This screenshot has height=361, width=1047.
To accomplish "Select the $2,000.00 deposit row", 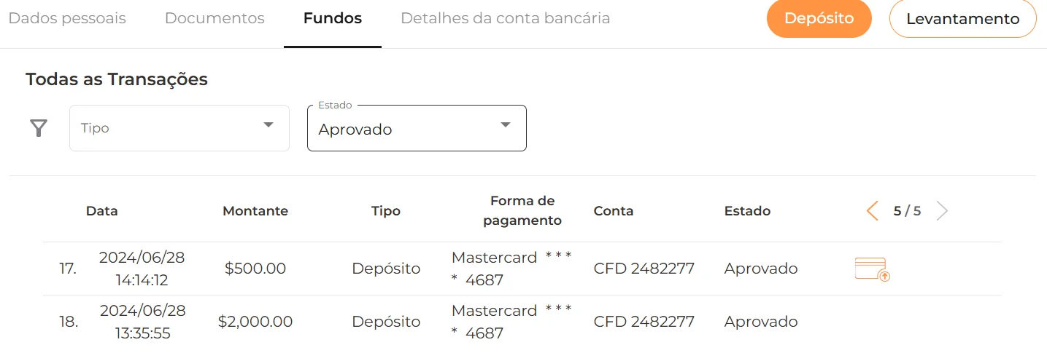I will (255, 322).
